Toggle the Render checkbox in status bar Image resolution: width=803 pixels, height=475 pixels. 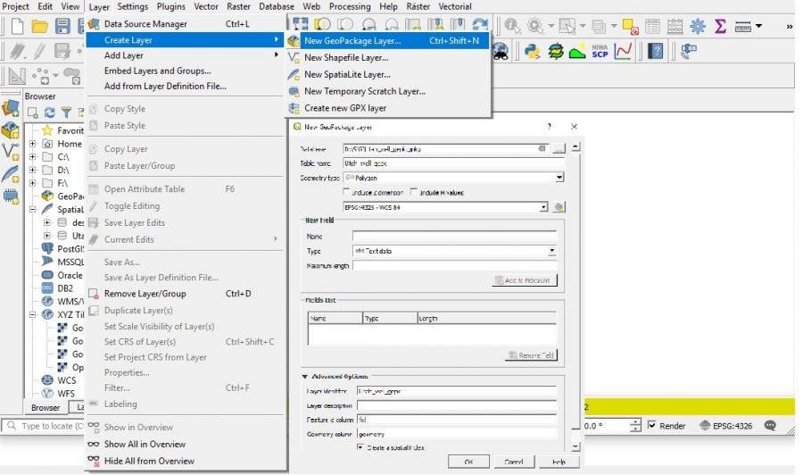coord(652,426)
